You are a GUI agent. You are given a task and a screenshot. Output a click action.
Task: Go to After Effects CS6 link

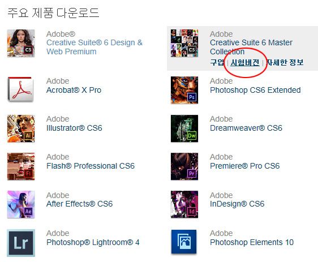(x=79, y=204)
